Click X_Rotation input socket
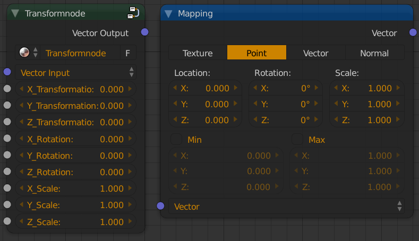 click(7, 139)
